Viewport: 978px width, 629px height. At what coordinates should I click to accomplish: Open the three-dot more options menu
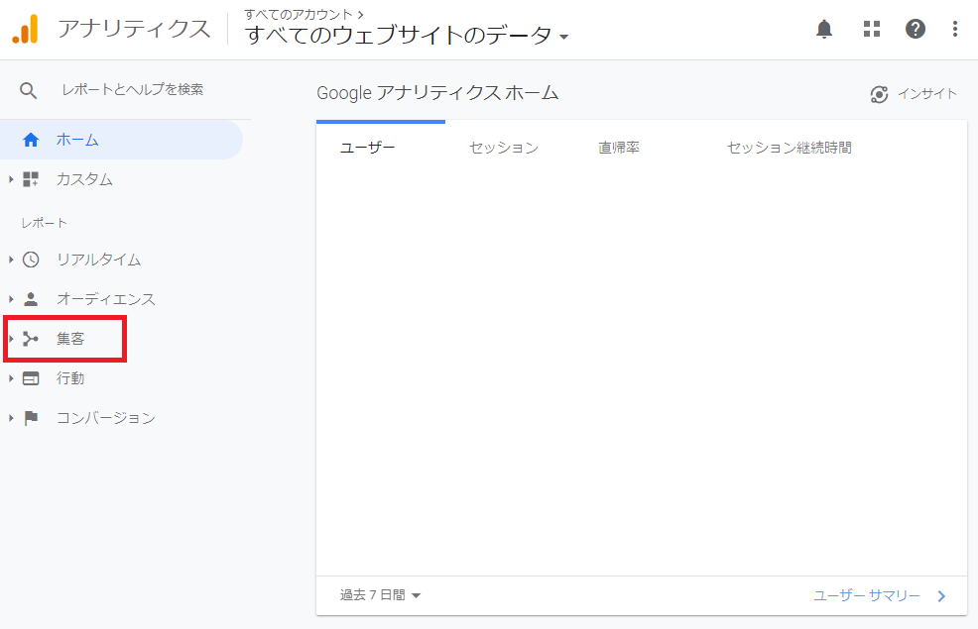pos(955,29)
